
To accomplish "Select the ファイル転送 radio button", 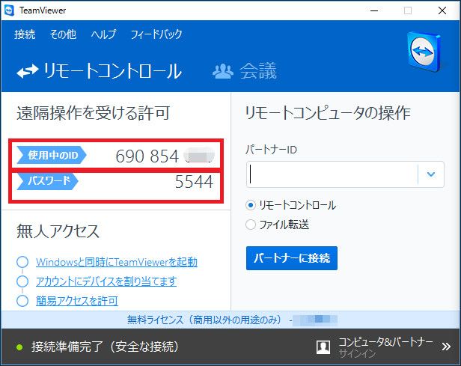I will (251, 225).
